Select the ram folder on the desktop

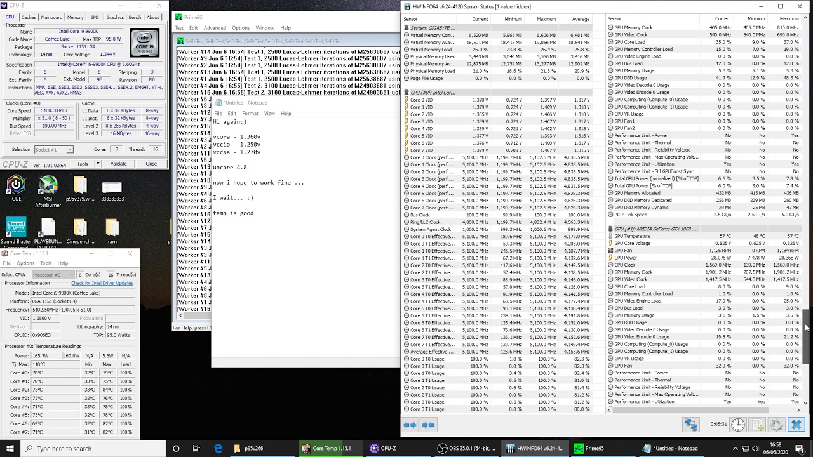tap(112, 232)
